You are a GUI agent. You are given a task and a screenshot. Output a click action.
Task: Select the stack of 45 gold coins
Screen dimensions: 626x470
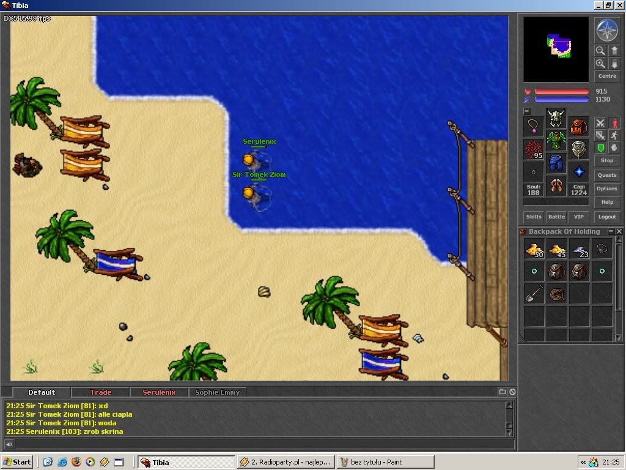coord(557,250)
